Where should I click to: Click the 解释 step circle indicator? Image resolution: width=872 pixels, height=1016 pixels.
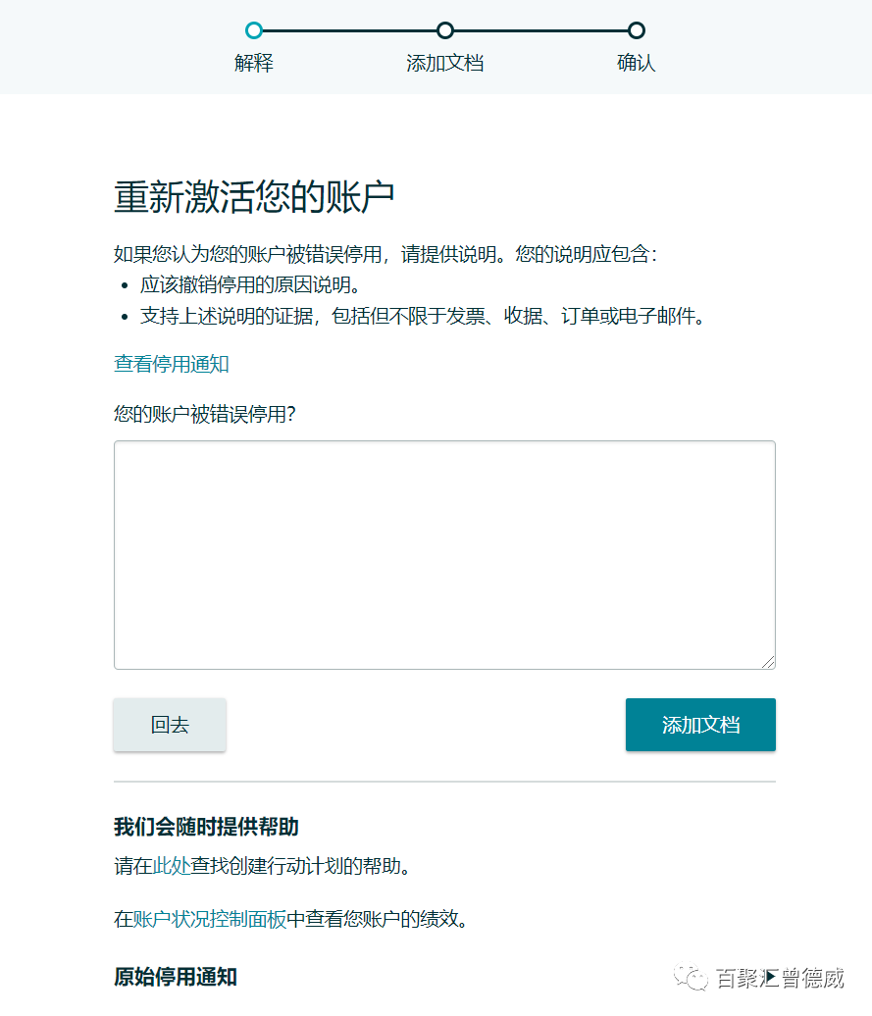[x=254, y=30]
